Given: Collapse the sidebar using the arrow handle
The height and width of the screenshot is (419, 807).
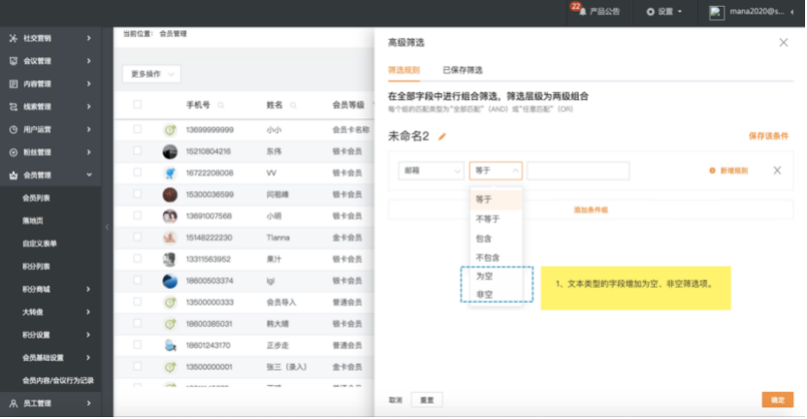Looking at the screenshot, I should click(x=107, y=227).
